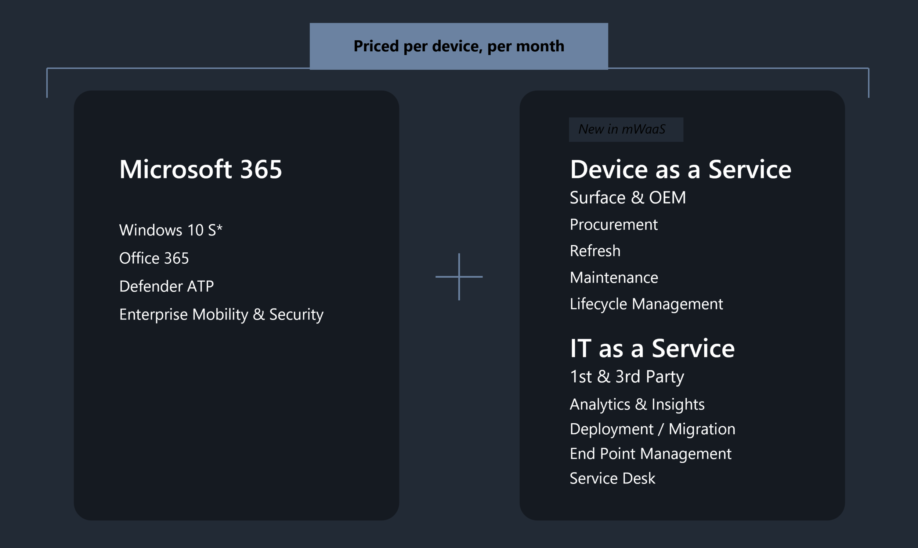
Task: Click Enterprise Mobility & Security text
Action: pyautogui.click(x=221, y=314)
